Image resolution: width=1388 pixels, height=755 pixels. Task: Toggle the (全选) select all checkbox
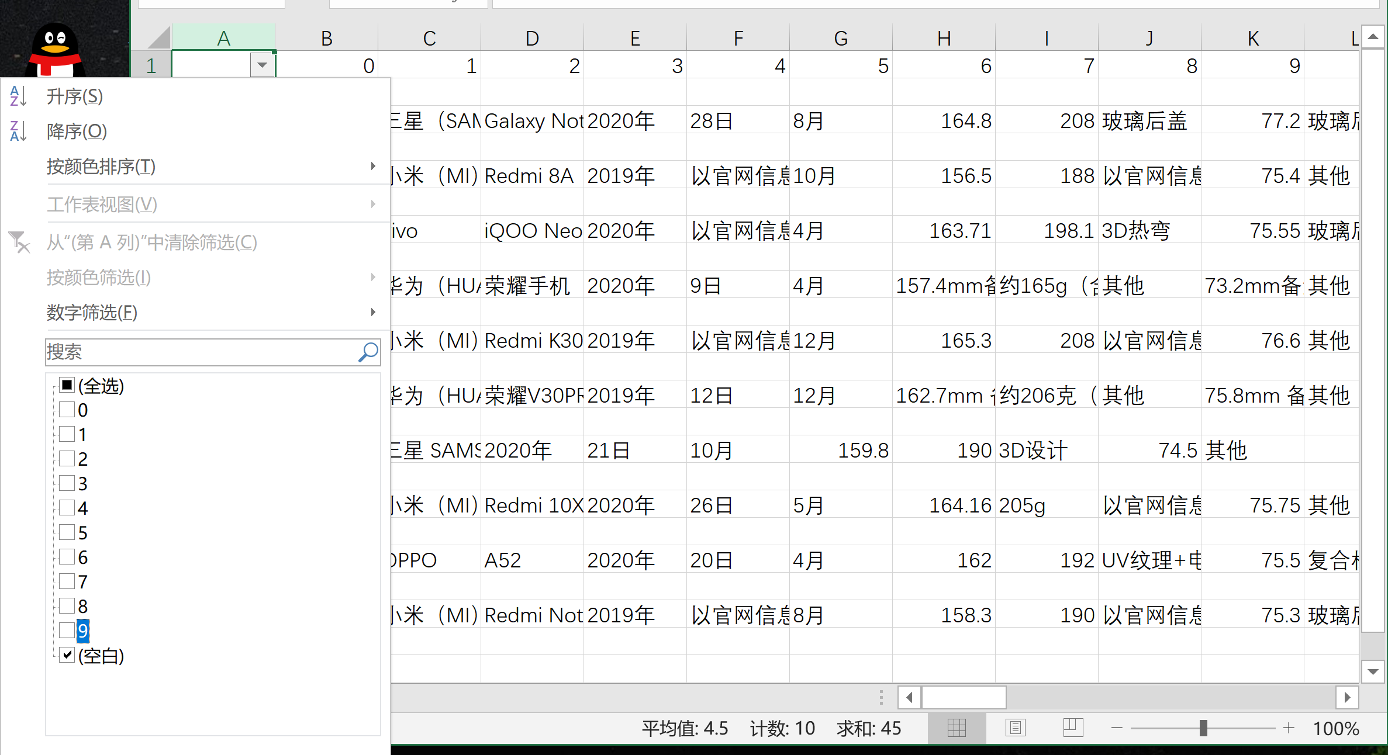point(67,385)
